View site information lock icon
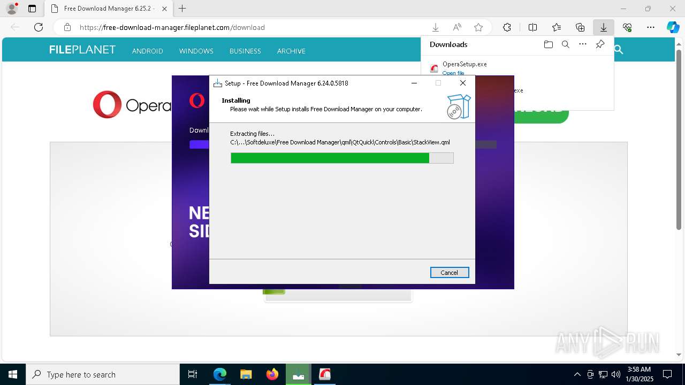Screen dimensions: 685x385 click(67, 27)
